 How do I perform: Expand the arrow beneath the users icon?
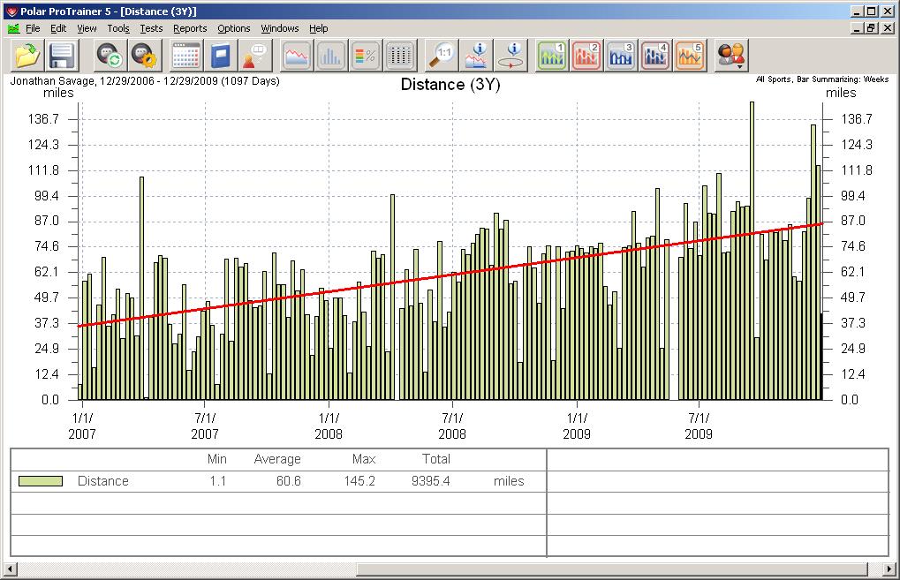(x=740, y=67)
